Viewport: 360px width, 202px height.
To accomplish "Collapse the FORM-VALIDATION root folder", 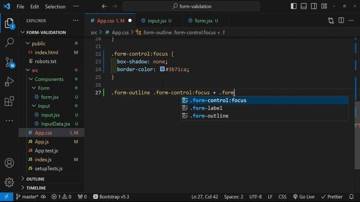I will point(46,33).
